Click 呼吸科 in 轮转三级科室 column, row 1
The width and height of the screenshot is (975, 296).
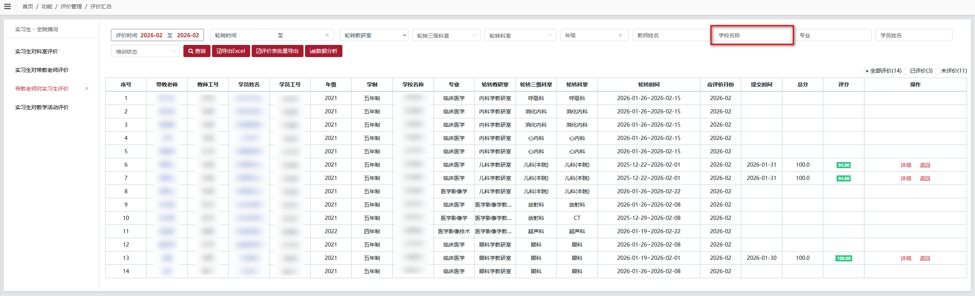pyautogui.click(x=536, y=98)
